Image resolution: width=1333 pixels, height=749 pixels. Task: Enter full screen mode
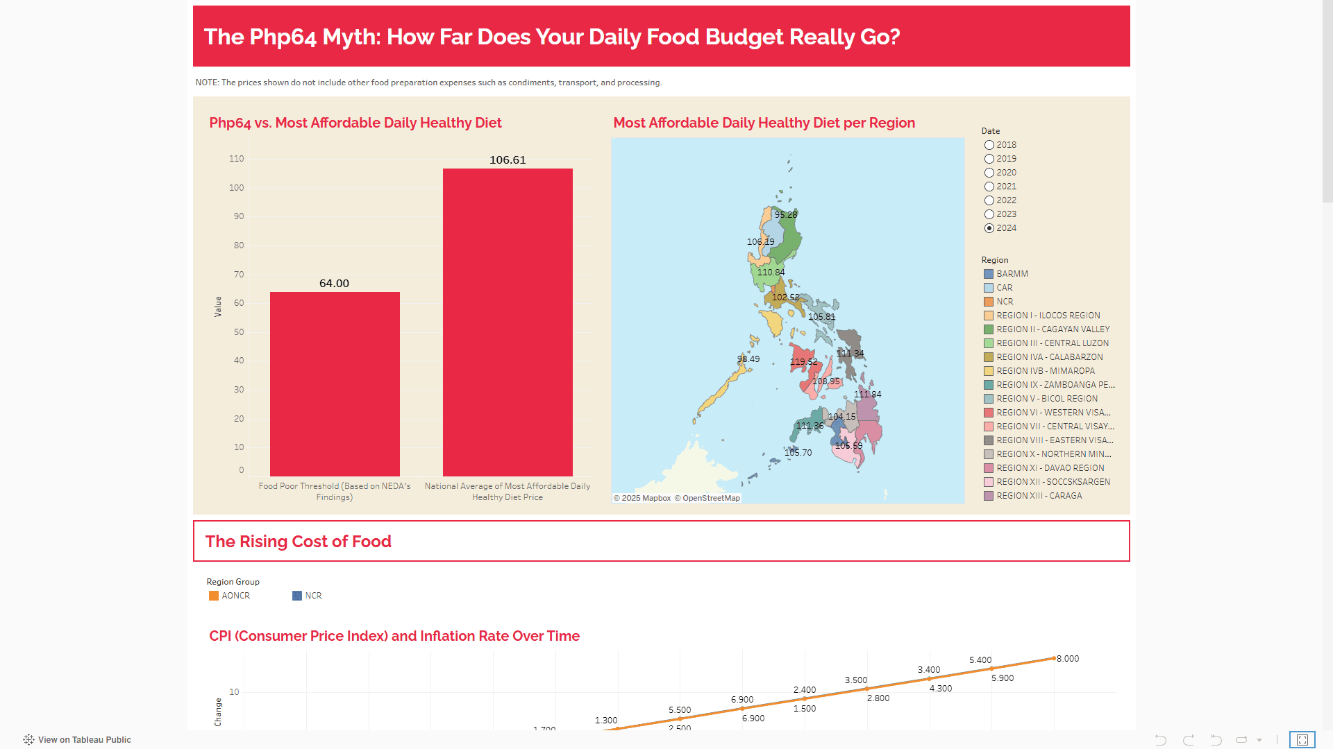click(x=1302, y=740)
